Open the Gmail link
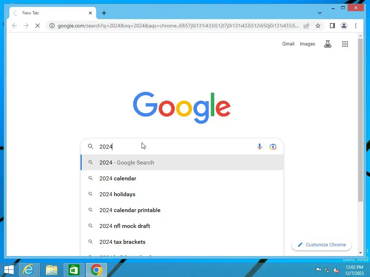 (x=288, y=44)
